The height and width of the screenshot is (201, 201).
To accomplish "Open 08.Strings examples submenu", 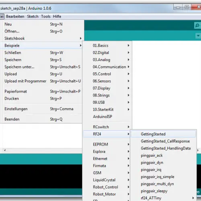I will point(107,95).
